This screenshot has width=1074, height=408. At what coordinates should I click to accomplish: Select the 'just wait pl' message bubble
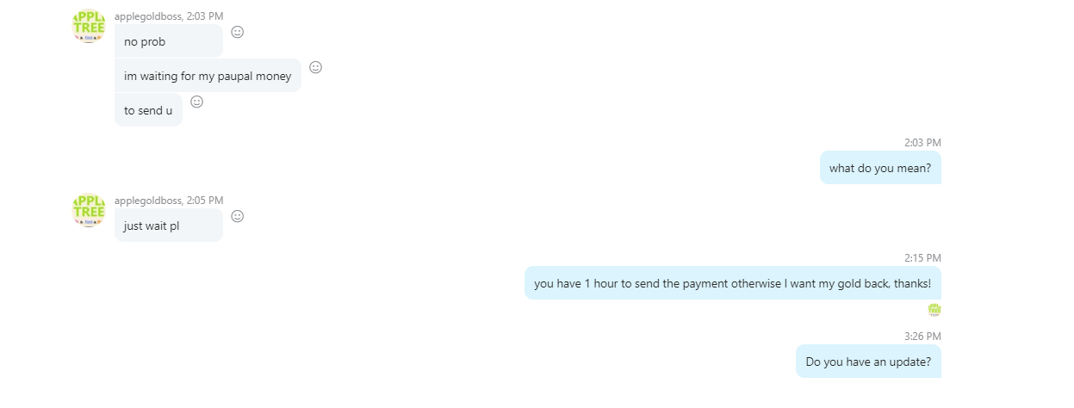click(169, 226)
